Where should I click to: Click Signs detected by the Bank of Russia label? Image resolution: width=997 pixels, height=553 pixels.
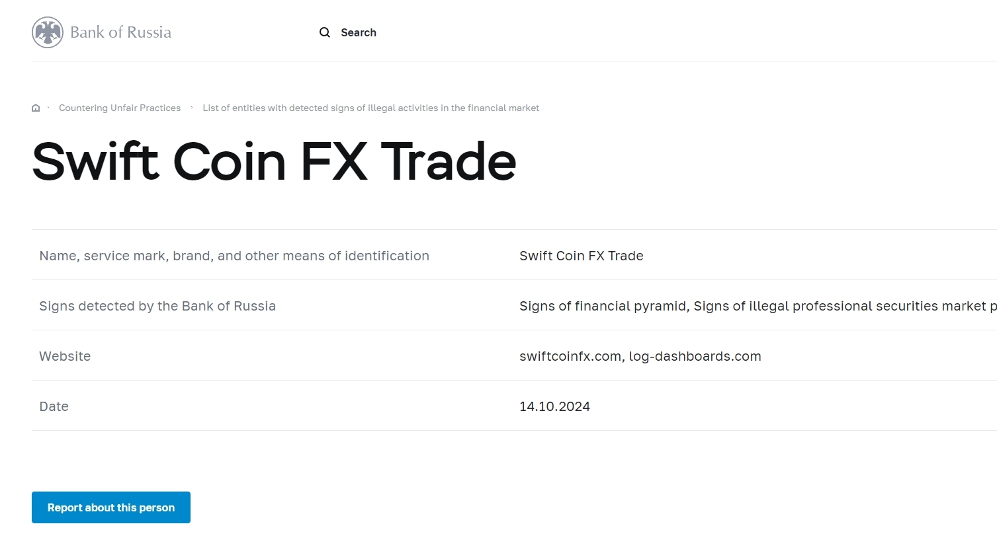157,306
